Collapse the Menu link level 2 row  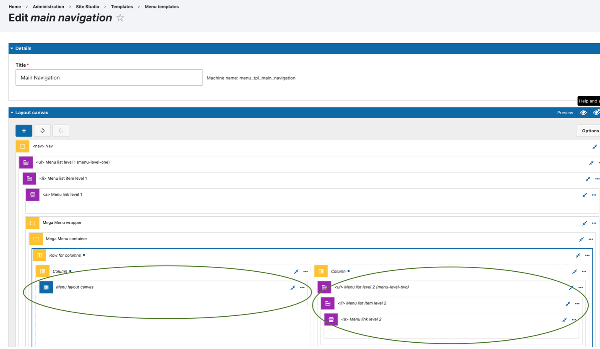pyautogui.click(x=564, y=320)
